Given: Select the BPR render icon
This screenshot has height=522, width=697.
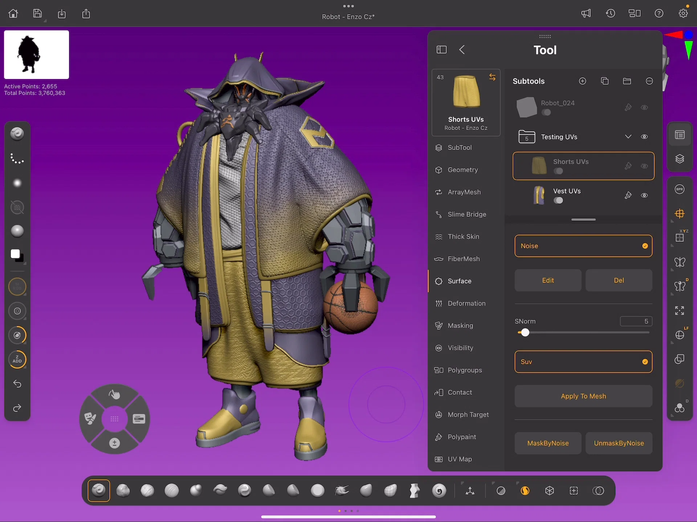Looking at the screenshot, I should coord(680,189).
